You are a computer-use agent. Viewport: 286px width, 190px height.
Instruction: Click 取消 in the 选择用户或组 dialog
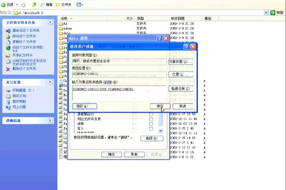tap(183, 106)
